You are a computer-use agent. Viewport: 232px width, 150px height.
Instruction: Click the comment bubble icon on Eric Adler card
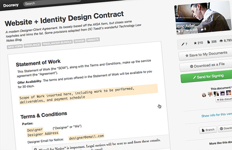(x=202, y=30)
